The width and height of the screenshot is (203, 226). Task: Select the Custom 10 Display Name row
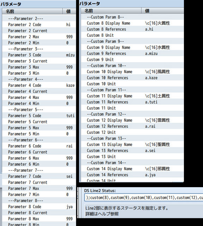point(133,72)
